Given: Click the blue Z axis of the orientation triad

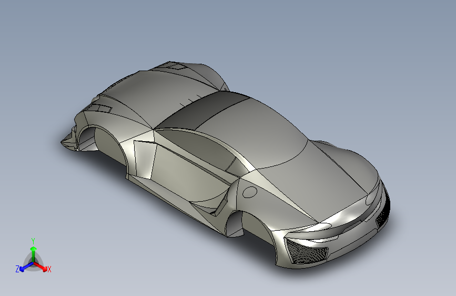Looking at the screenshot, I should (26, 267).
